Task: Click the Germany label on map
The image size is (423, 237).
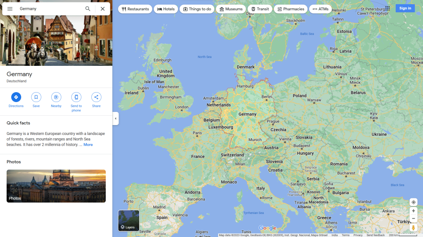Action: click(247, 114)
